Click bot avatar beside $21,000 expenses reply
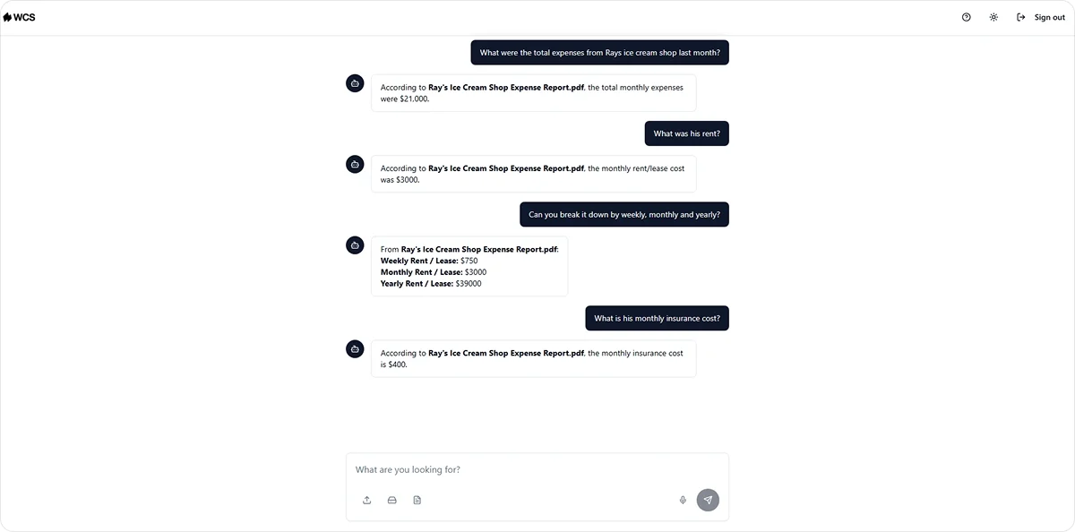 (355, 83)
